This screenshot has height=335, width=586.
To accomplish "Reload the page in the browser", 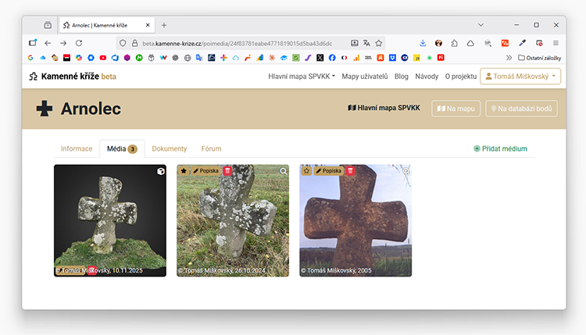I will [79, 43].
